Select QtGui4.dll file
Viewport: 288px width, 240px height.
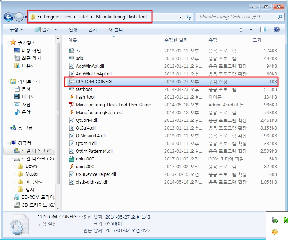click(86, 128)
